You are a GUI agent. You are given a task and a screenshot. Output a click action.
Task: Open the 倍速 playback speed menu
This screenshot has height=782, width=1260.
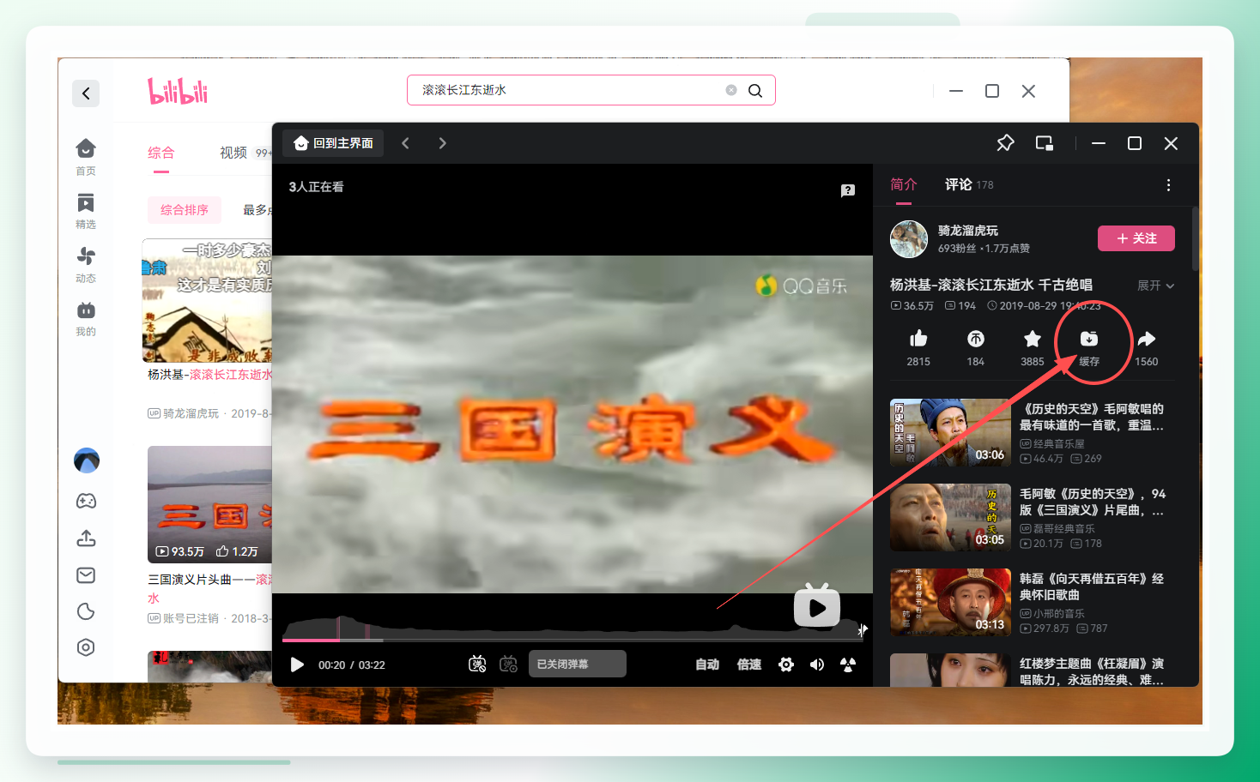coord(749,665)
